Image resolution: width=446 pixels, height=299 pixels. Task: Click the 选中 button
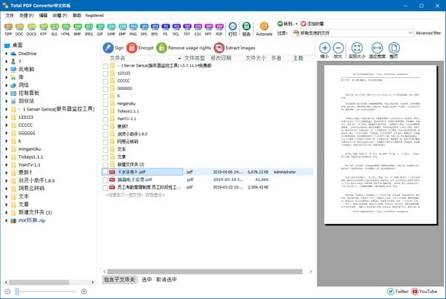(146, 280)
